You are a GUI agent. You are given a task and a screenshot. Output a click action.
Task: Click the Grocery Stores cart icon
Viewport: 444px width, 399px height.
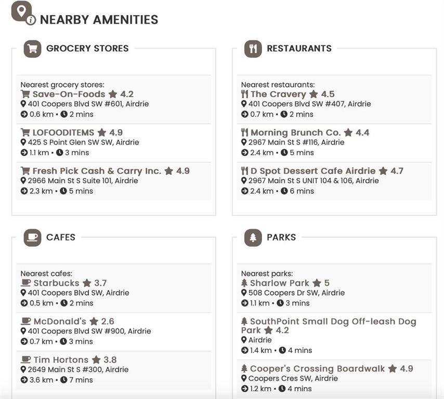32,49
